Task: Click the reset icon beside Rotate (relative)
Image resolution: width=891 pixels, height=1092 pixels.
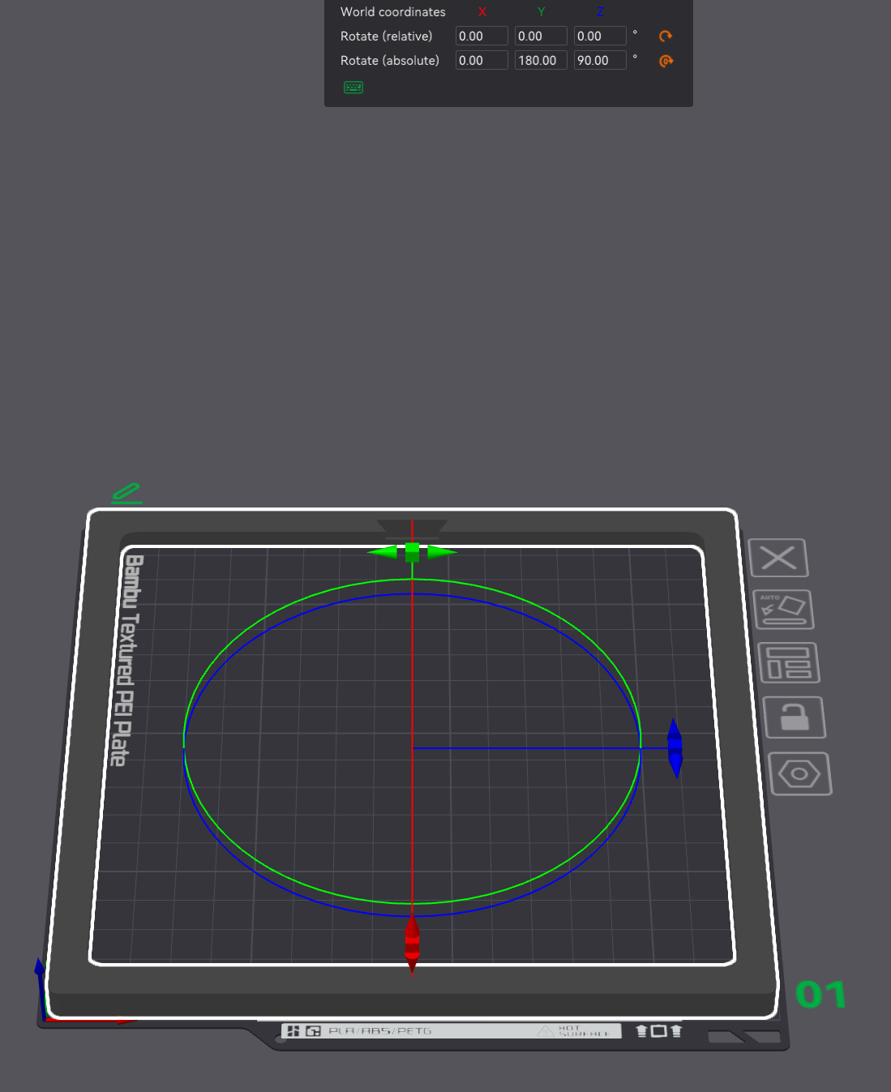Action: tap(666, 36)
